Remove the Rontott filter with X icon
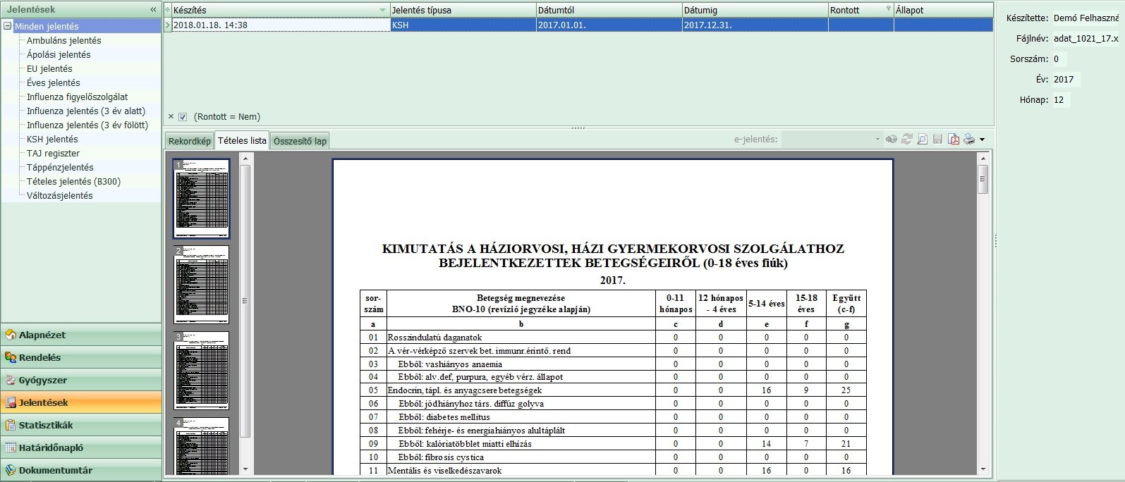This screenshot has width=1125, height=482. pos(171,117)
